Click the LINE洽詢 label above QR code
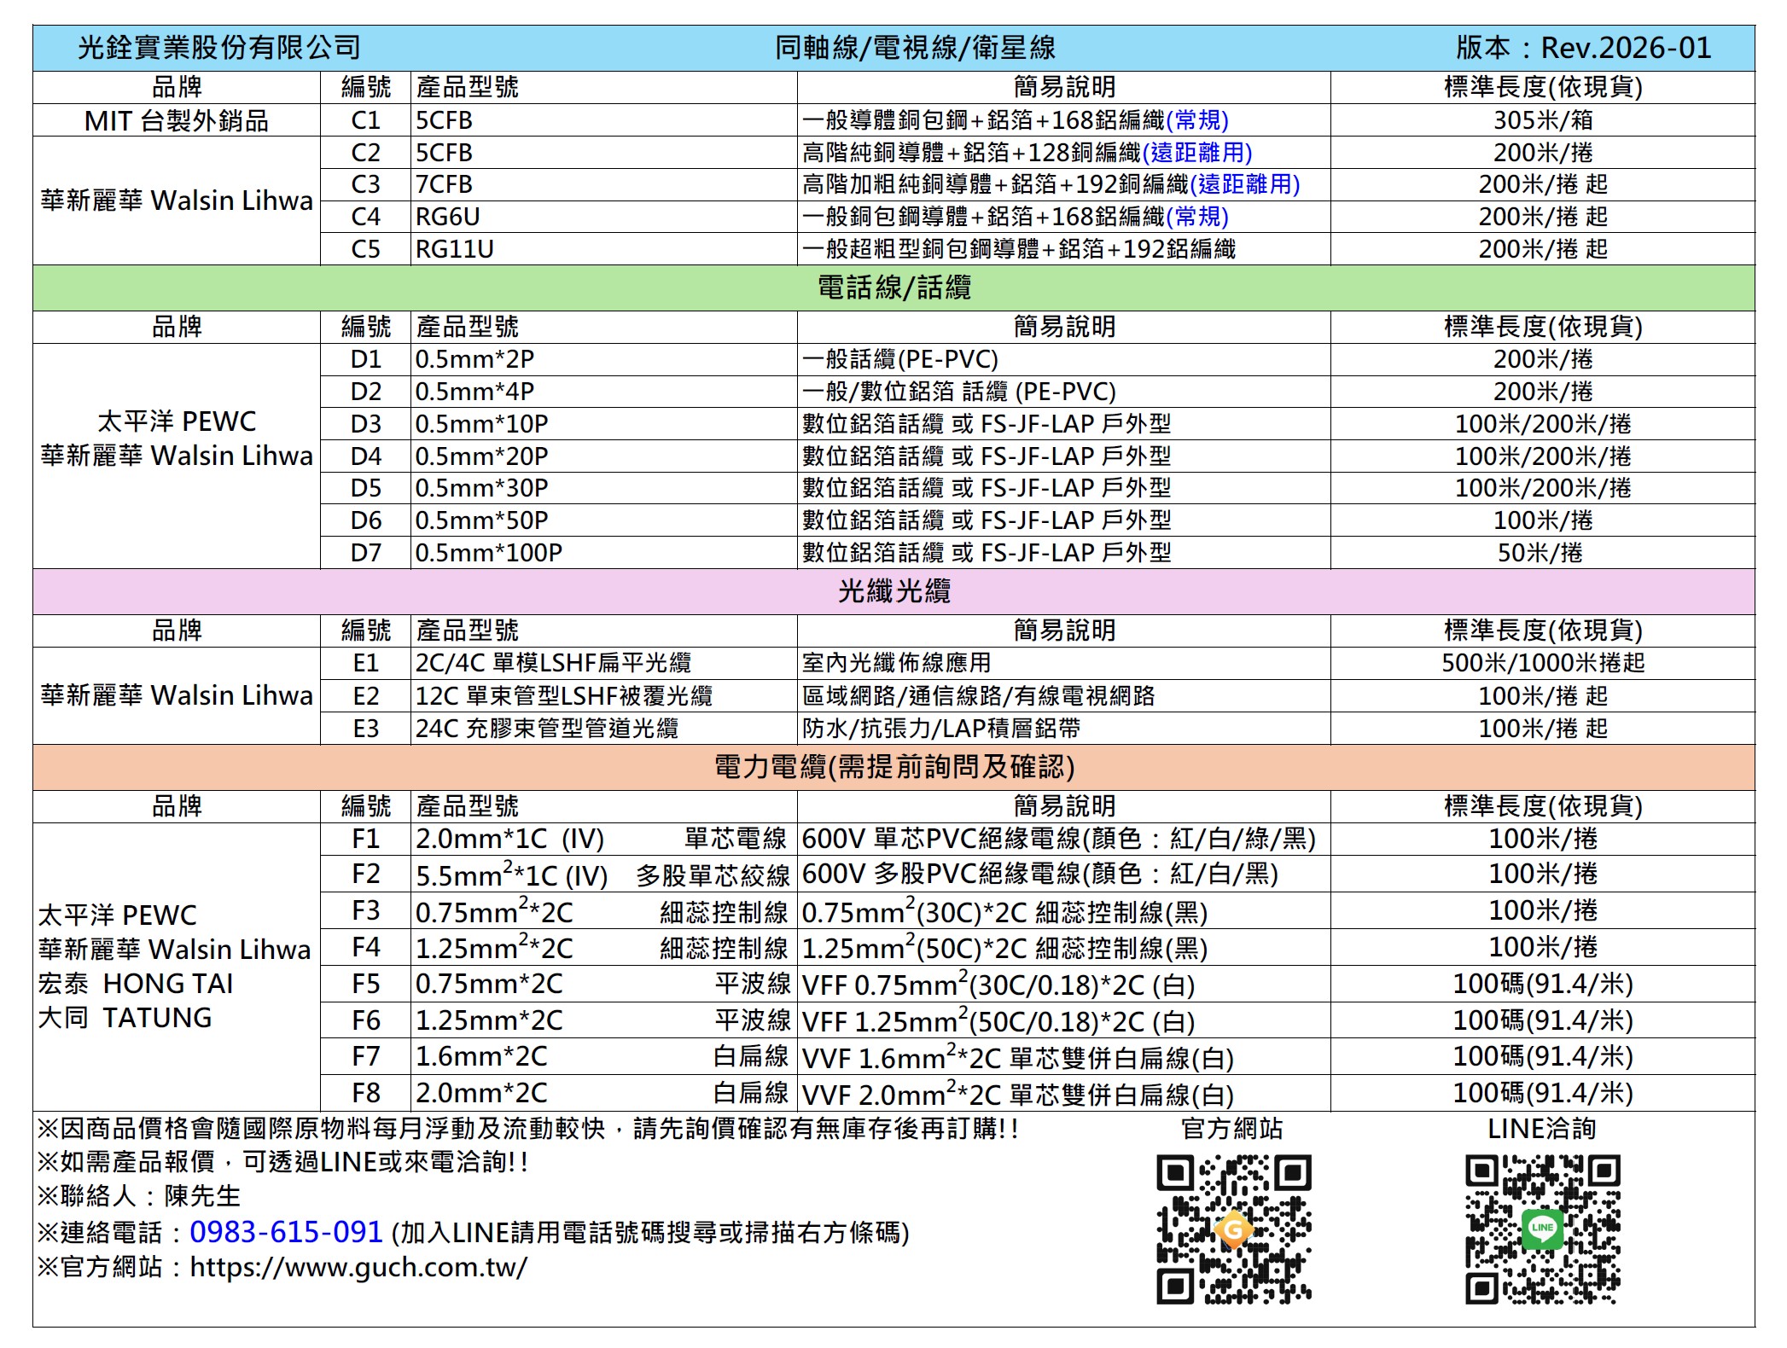Viewport: 1787px width, 1348px height. [x=1541, y=1129]
